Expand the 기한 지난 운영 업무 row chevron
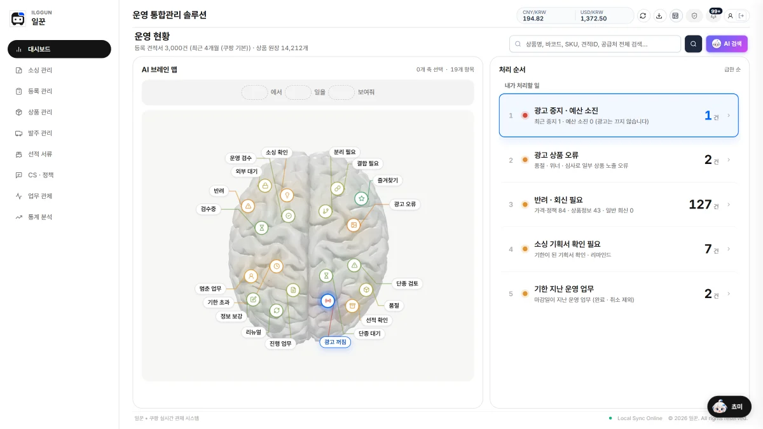 point(729,294)
